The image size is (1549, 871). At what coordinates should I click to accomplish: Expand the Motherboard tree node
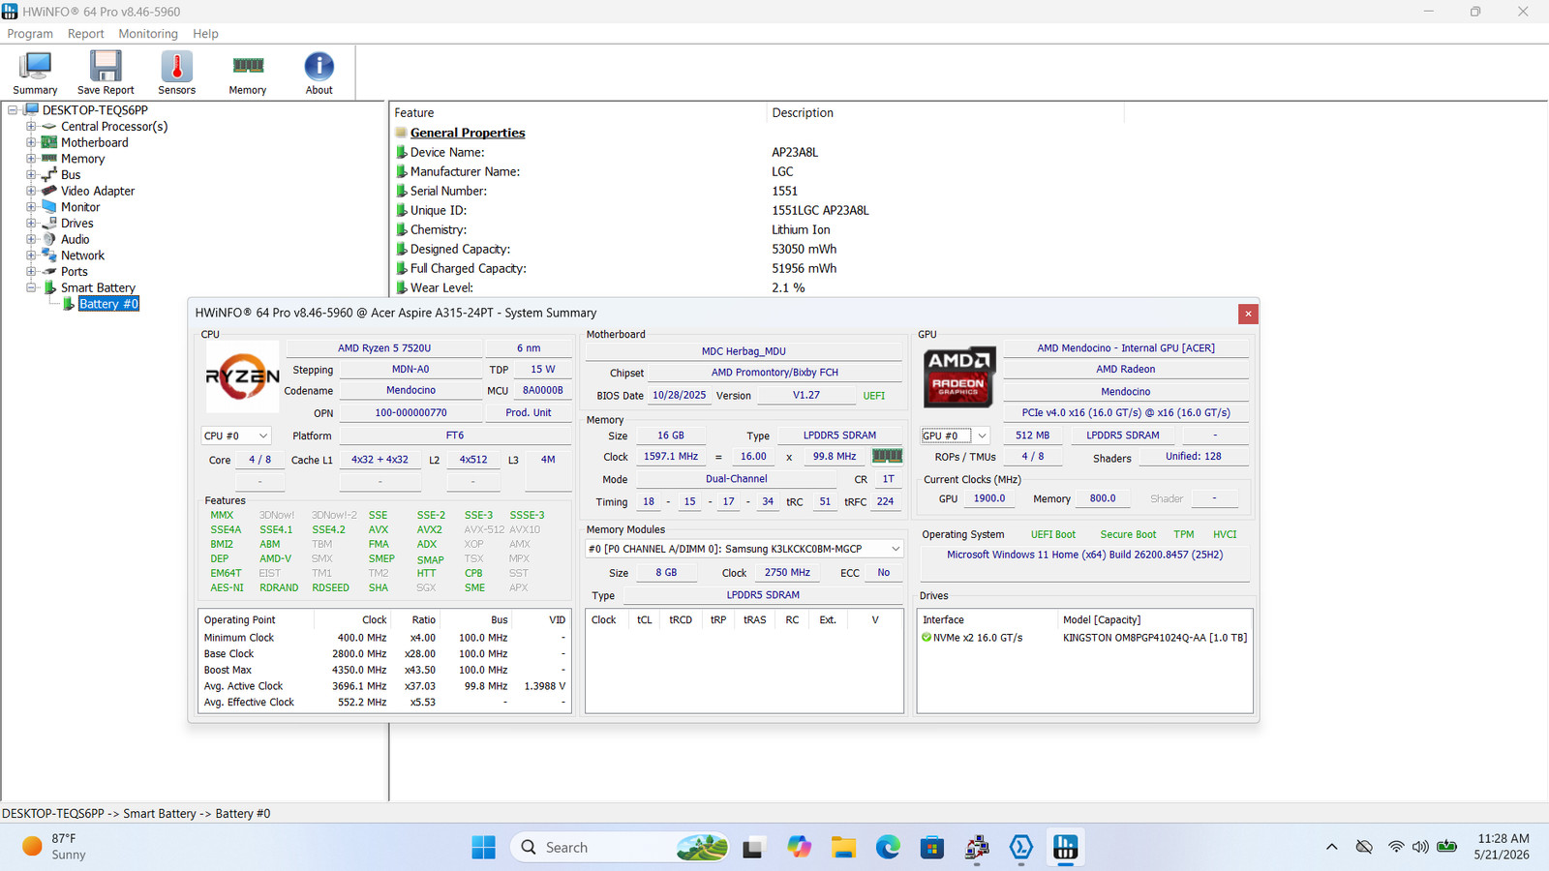[x=31, y=142]
